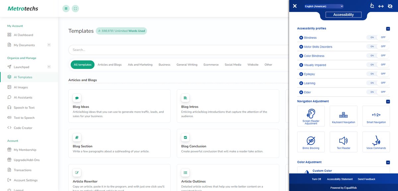Select the Ads and Marketing category tab
Image resolution: width=398 pixels, height=191 pixels.
140,65
